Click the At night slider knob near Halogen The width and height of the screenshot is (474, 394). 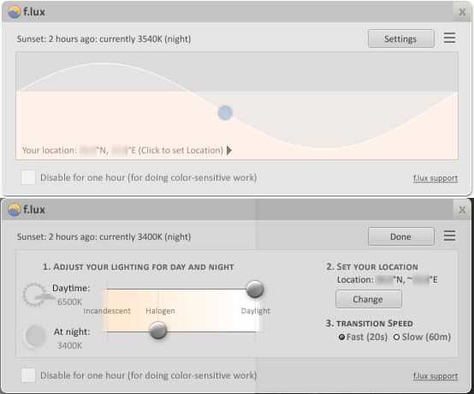click(x=158, y=330)
